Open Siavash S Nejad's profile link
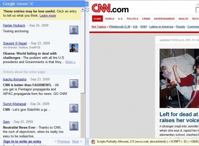Image resolution: width=199 pixels, height=146 pixels. click(x=15, y=43)
